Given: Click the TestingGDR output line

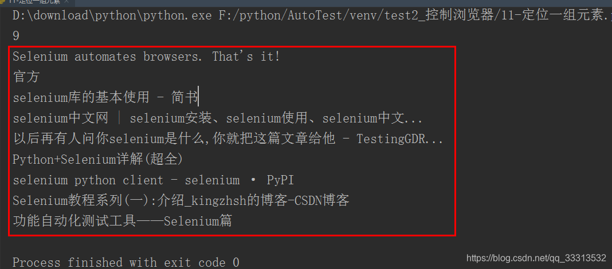Looking at the screenshot, I should click(x=228, y=139).
